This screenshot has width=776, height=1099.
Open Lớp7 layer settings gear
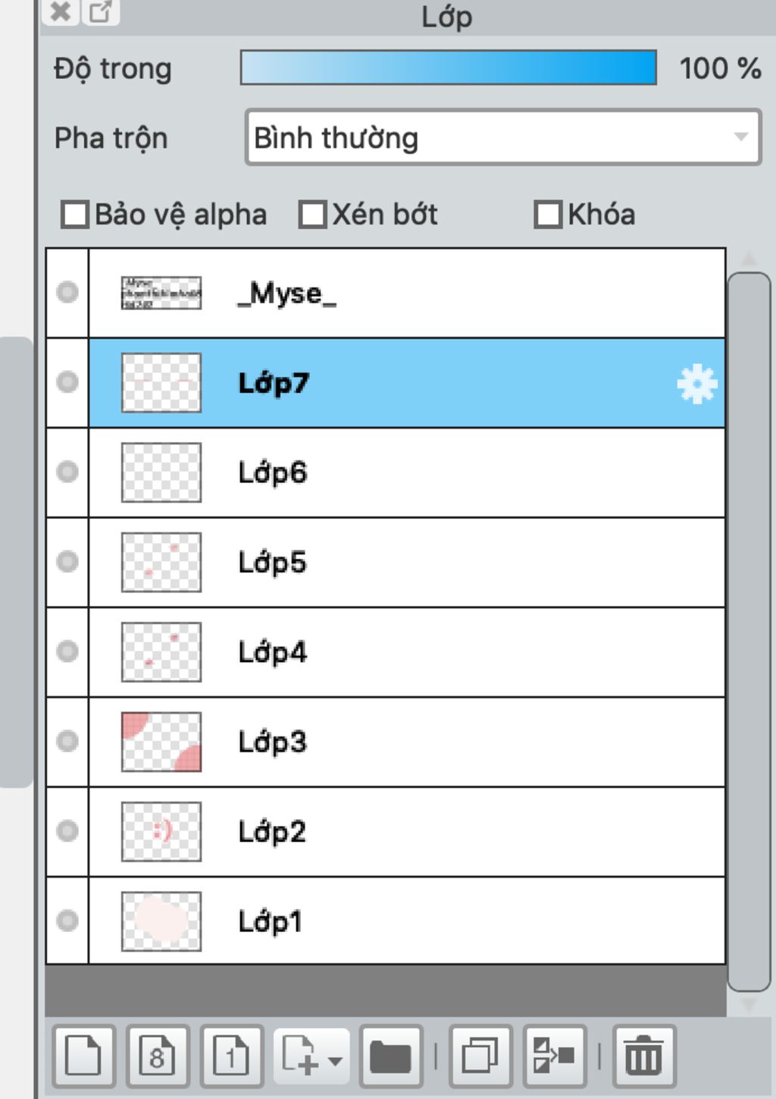[696, 384]
